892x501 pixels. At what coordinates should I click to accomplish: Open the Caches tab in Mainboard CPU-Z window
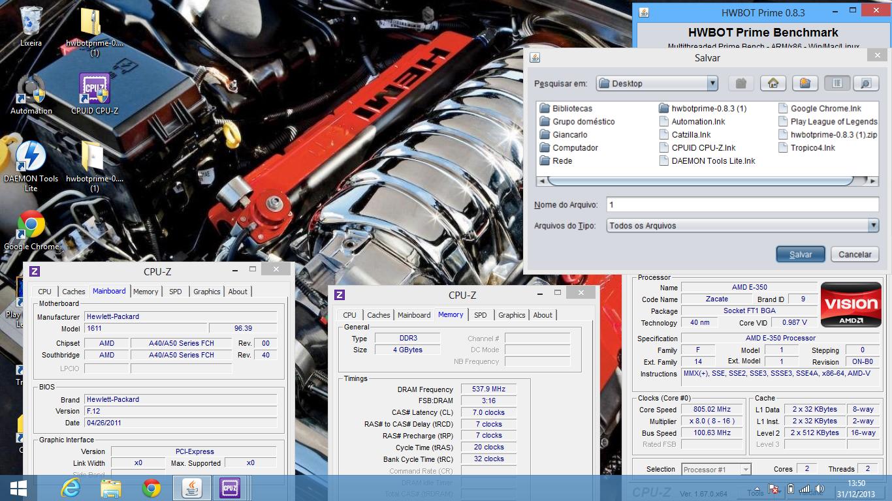click(73, 292)
